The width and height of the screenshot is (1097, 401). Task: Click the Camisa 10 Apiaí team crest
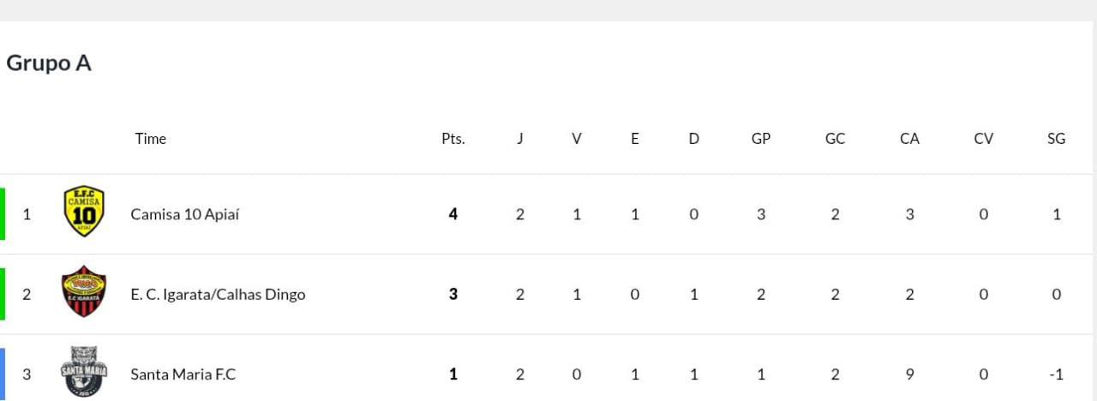pos(84,212)
